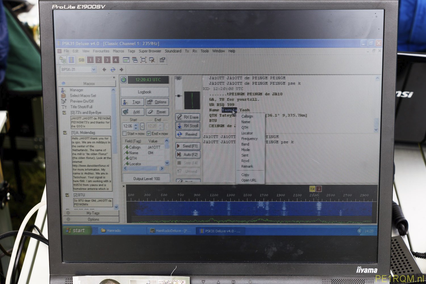Open the tree view toolbar icon
This screenshot has width=426, height=284.
tap(62, 60)
